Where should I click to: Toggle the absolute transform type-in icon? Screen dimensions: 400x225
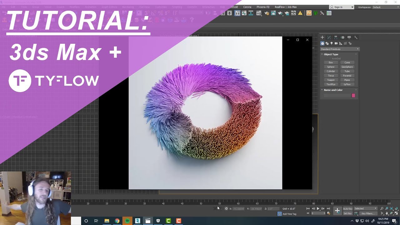[226, 208]
